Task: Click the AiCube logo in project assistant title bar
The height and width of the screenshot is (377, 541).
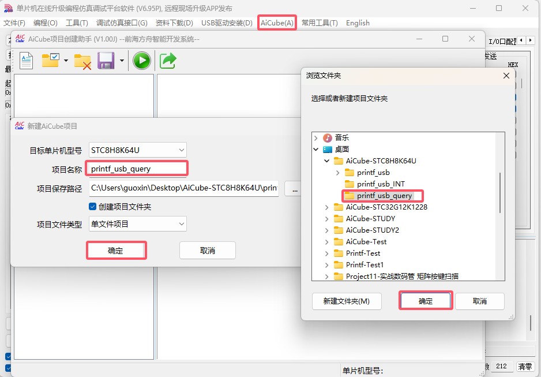Action: (x=20, y=39)
